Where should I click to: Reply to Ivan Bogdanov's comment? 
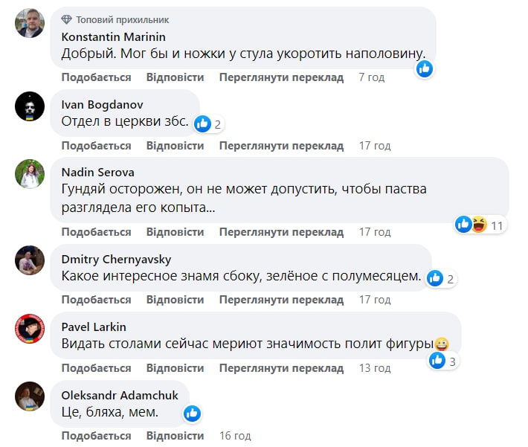click(x=175, y=145)
